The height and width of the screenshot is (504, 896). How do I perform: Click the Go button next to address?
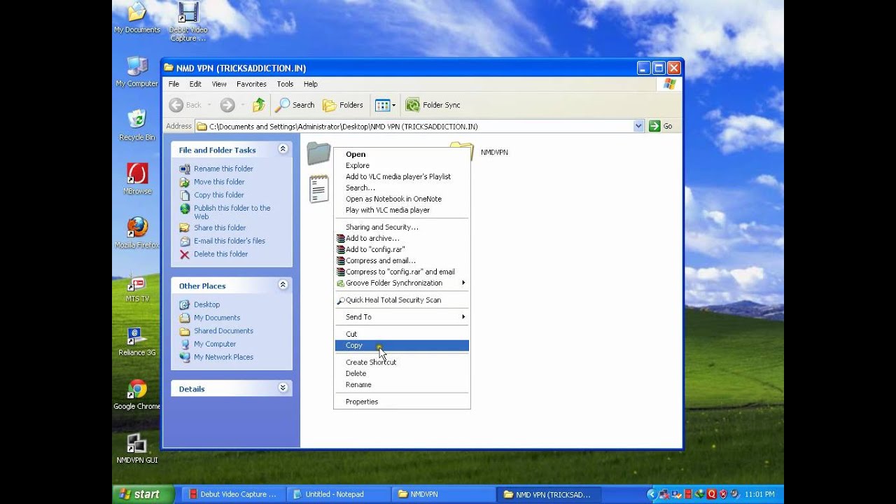click(x=661, y=126)
